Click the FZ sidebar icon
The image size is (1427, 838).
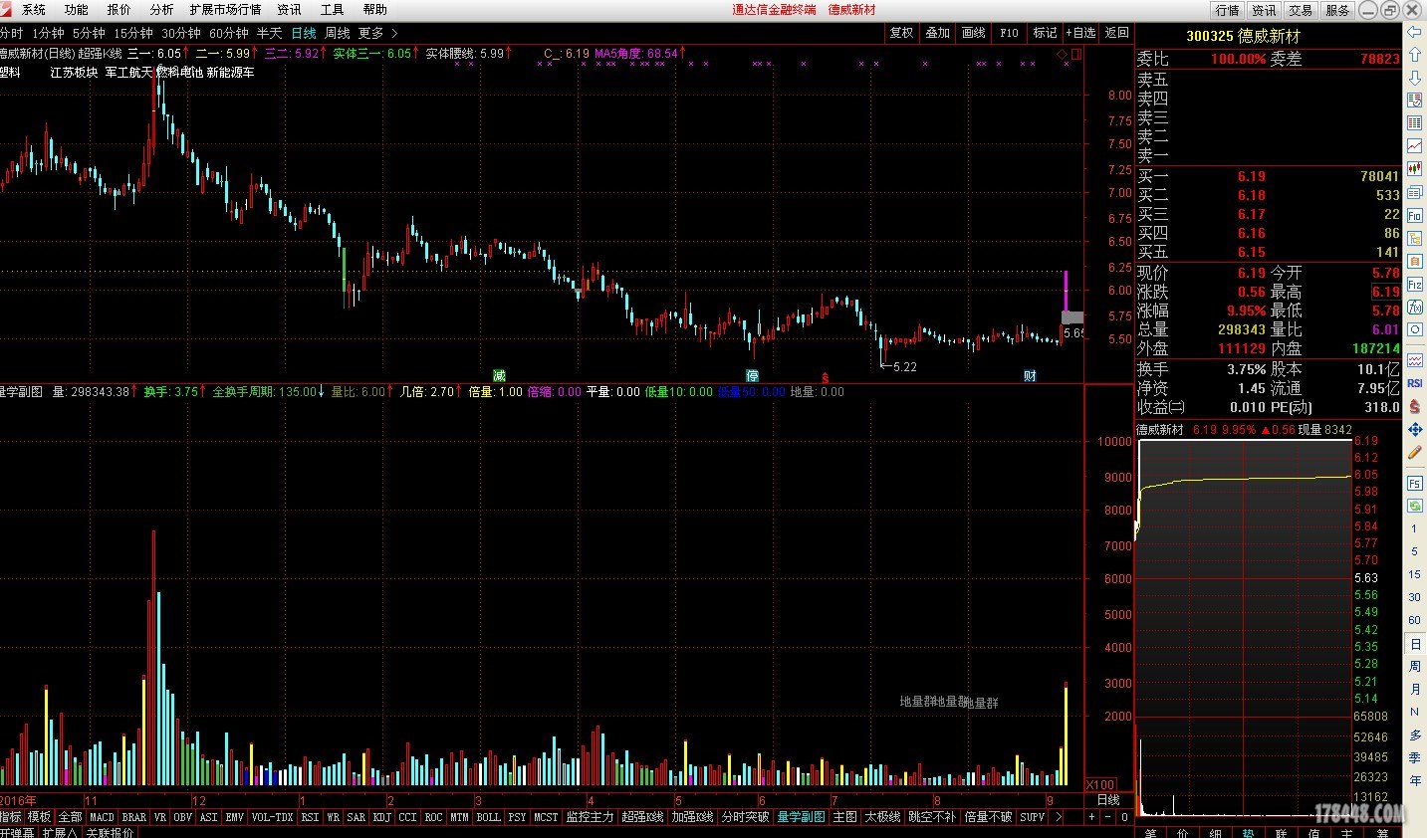1415,285
